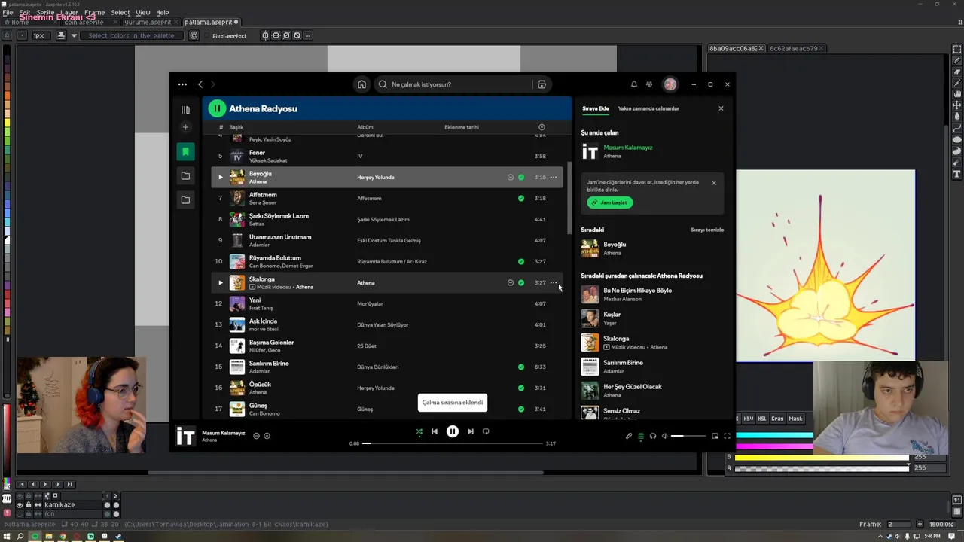Open the lyrics microphone icon in Spotify
Viewport: 964px width, 542px height.
point(629,436)
